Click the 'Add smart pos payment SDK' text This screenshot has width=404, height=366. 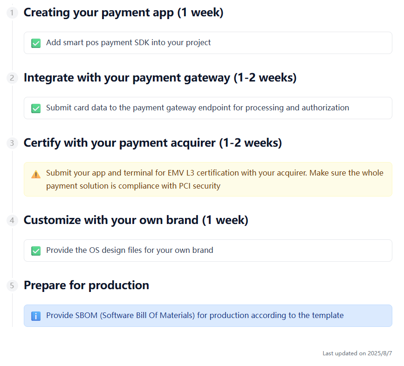(x=128, y=43)
